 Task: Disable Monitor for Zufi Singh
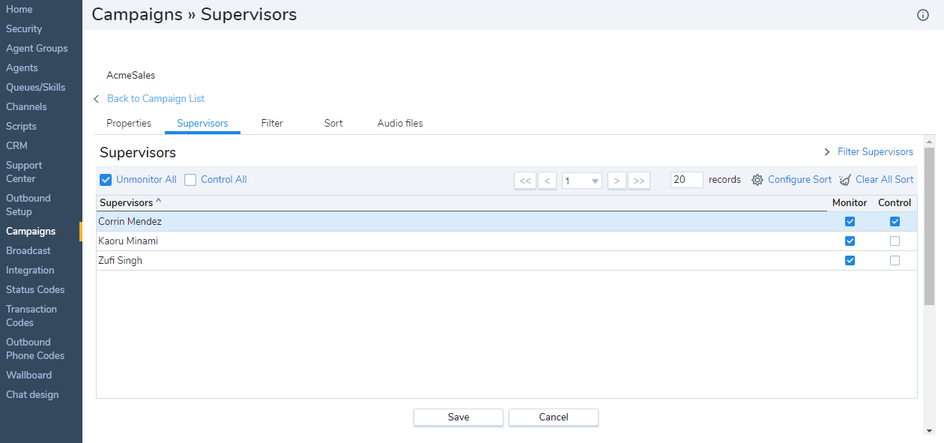850,261
